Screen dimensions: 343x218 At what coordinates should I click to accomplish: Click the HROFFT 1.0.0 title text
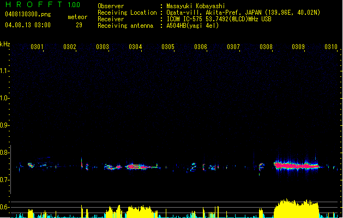coord(43,4)
